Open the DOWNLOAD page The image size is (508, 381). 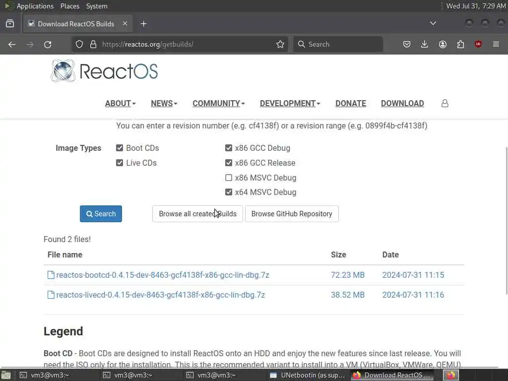pos(402,103)
